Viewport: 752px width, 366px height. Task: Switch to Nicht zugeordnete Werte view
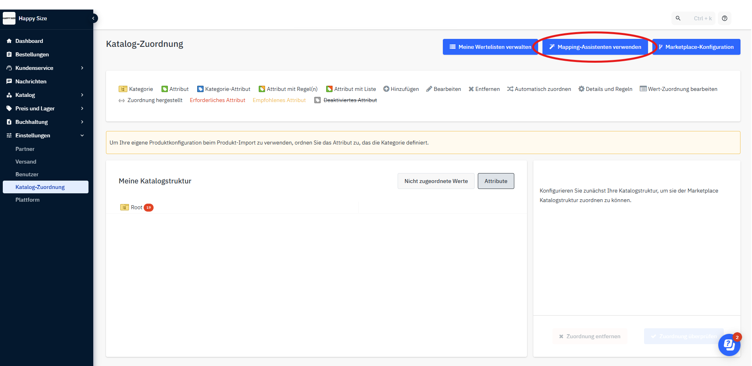[x=436, y=181]
